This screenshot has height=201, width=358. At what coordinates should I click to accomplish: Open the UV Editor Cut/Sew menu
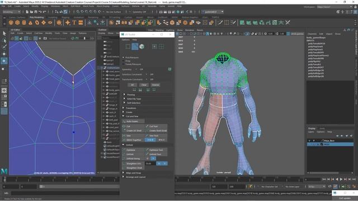[x=39, y=33]
